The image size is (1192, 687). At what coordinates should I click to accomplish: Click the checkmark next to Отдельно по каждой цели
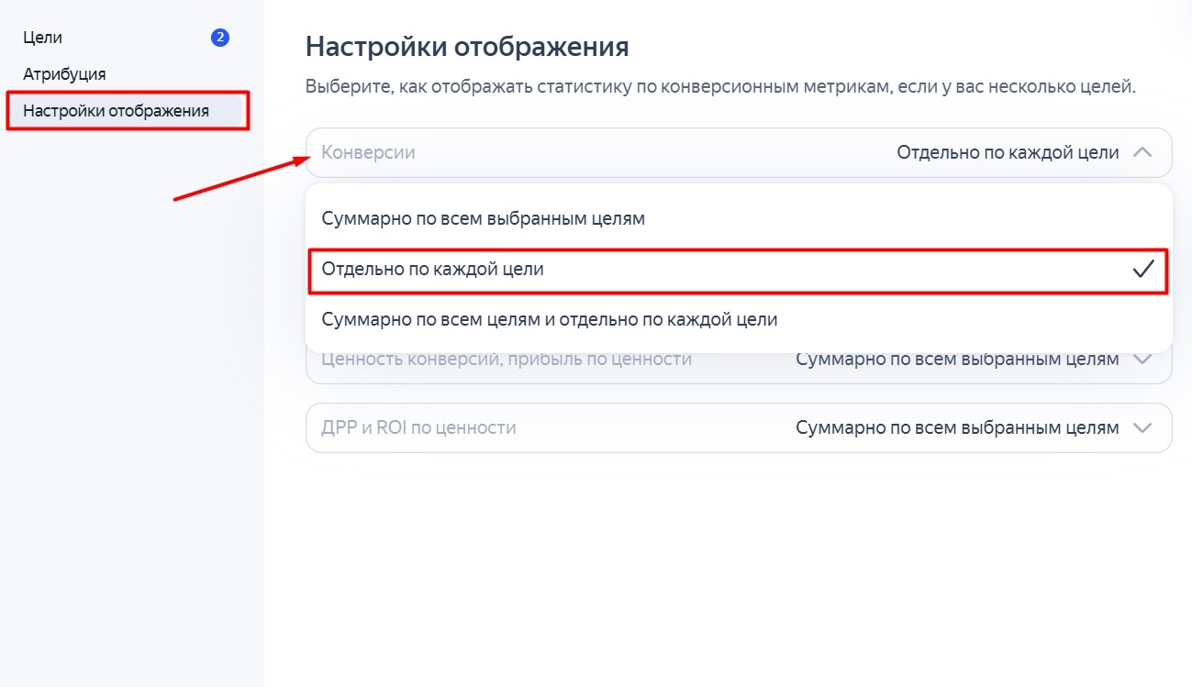(x=1143, y=270)
